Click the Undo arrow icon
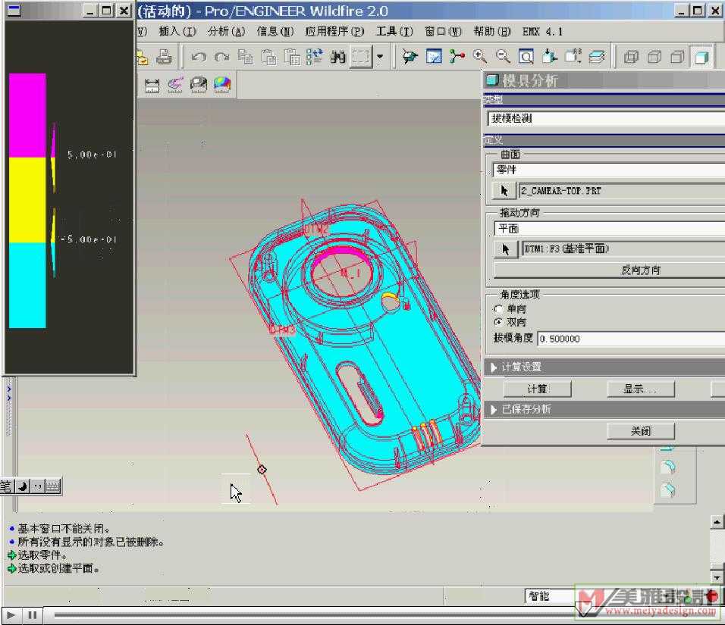 click(199, 57)
